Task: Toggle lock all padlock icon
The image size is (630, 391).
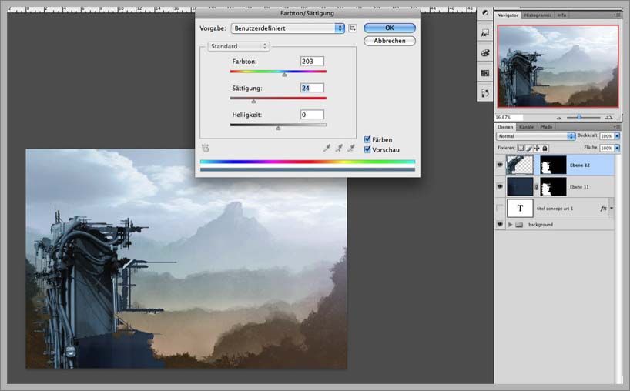Action: tap(545, 148)
